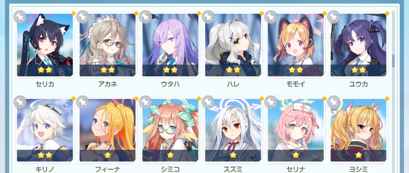Select the モモイ character thumbnail
The height and width of the screenshot is (173, 409).
click(x=296, y=45)
